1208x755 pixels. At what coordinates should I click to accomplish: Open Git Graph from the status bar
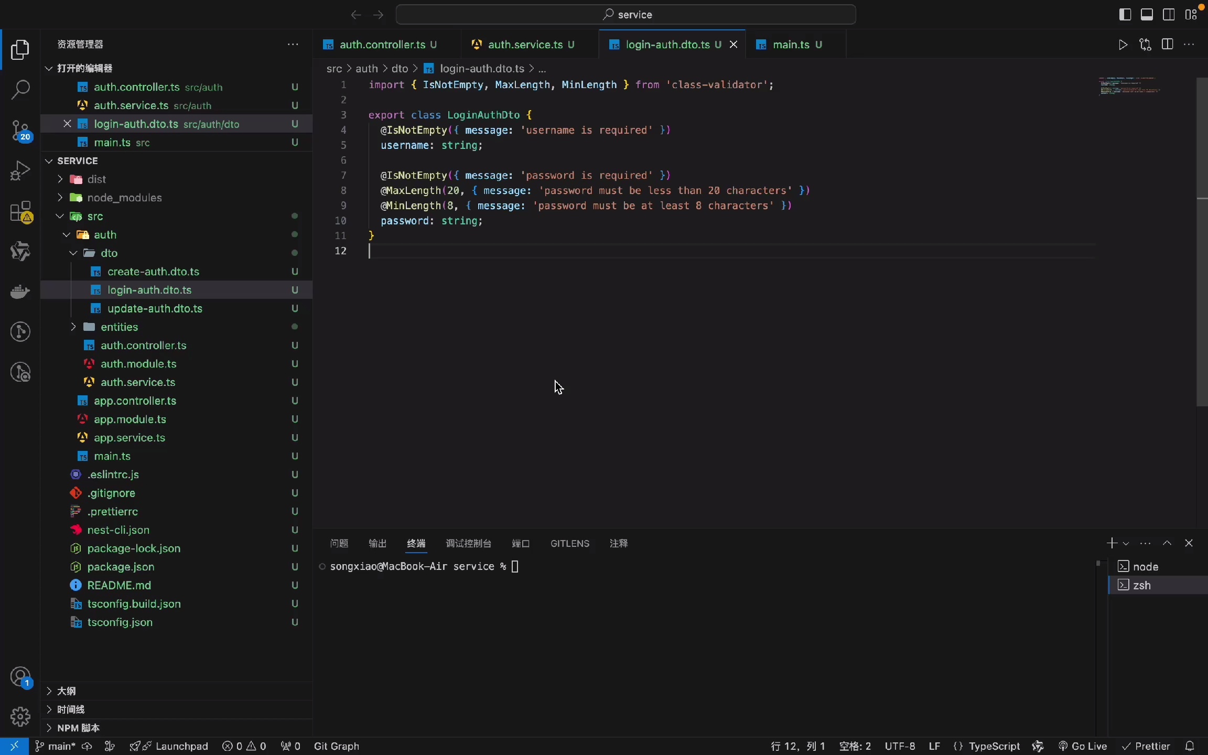point(338,746)
